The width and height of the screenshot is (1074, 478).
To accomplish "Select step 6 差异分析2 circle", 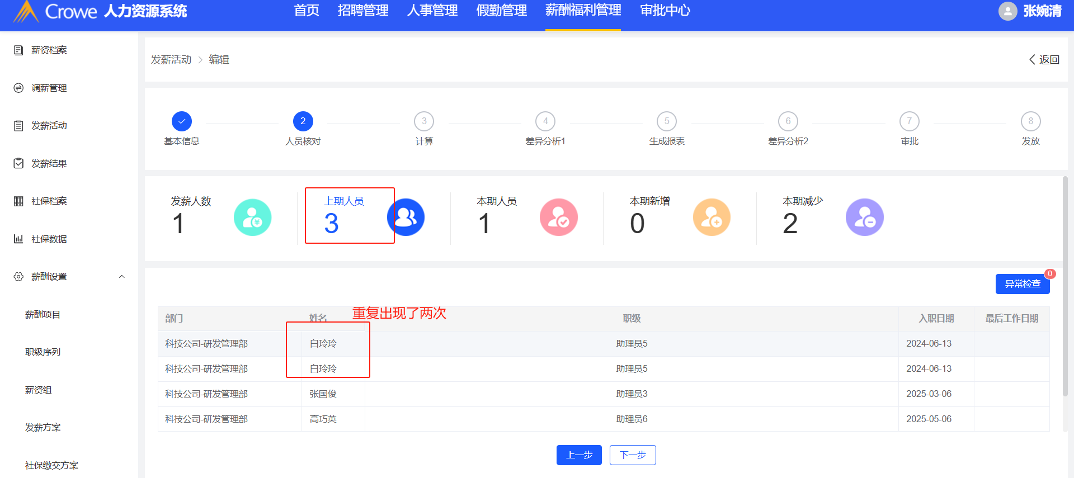I will click(x=788, y=121).
